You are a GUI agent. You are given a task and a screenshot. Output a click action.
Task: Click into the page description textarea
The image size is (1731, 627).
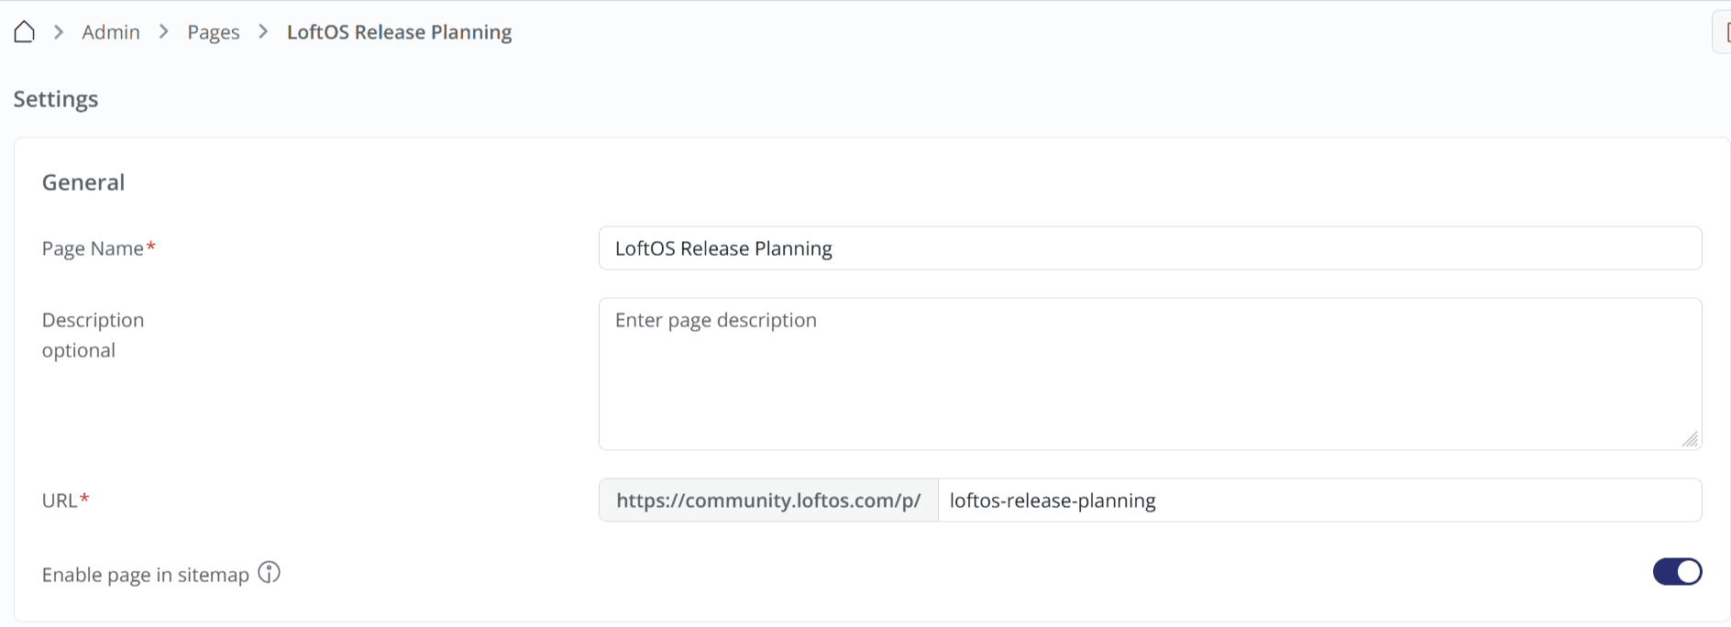(x=1150, y=374)
